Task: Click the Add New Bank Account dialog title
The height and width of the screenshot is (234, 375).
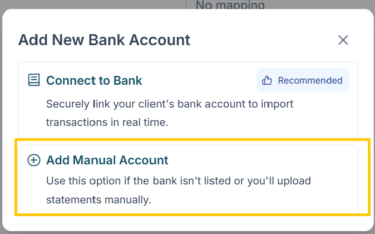Action: pos(104,40)
